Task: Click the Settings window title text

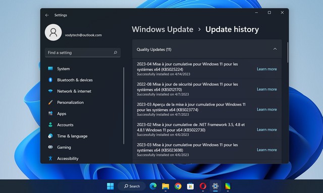Action: [x=61, y=15]
